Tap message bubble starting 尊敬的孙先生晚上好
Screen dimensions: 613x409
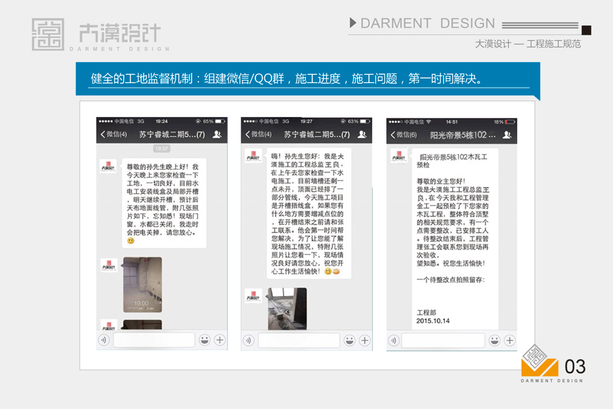[164, 203]
